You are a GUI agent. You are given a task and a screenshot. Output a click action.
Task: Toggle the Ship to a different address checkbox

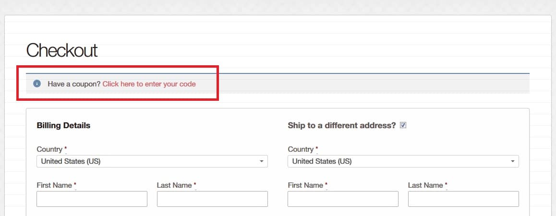tap(403, 125)
